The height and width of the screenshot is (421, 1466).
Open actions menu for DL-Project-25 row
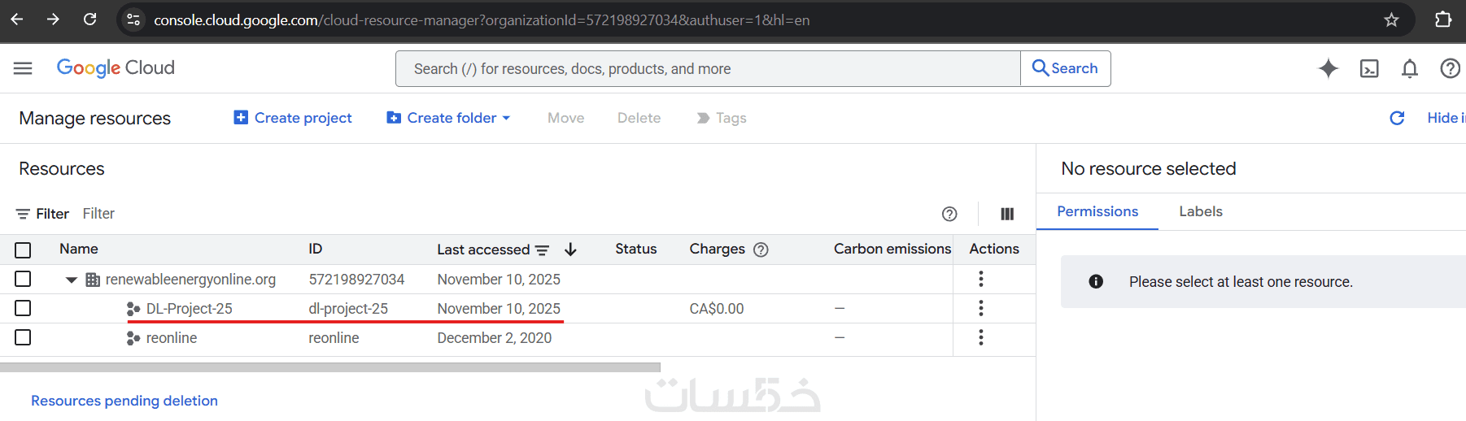[981, 308]
